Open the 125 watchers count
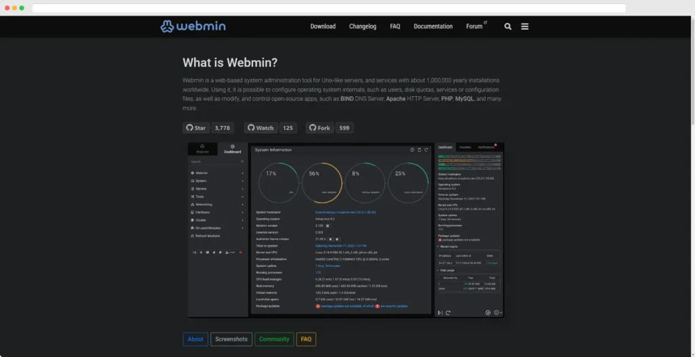 coord(288,128)
